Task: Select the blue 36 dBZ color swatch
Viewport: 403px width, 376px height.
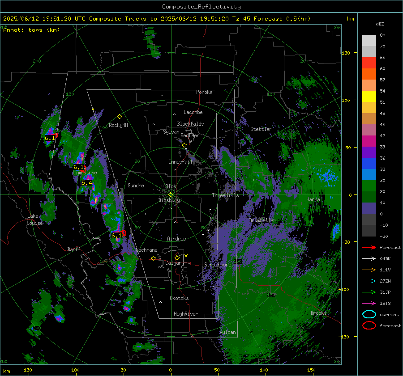Action: 369,163
